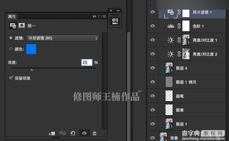Select the layer named 图章
The width and height of the screenshot is (229, 141).
click(x=180, y=110)
